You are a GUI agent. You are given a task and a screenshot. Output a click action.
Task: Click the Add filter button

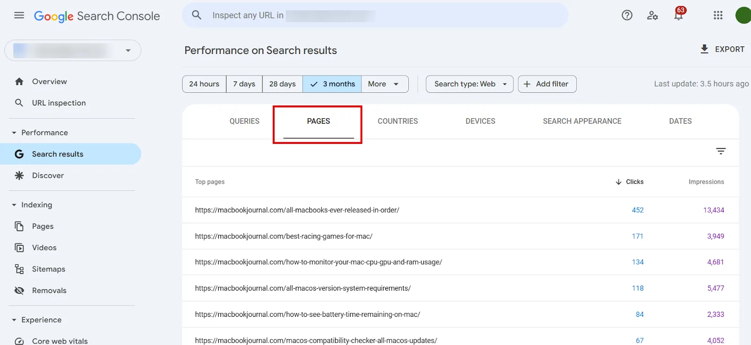tap(547, 84)
